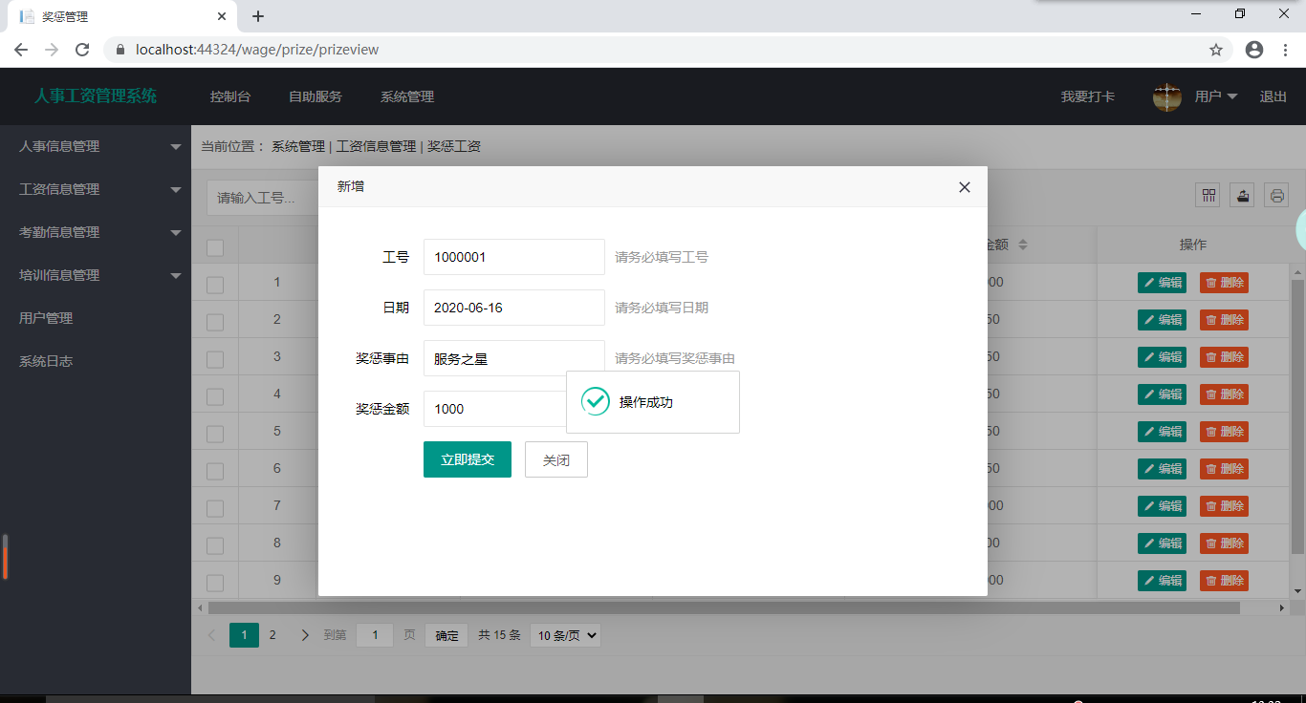Click the table's horizontal scrollbar

pos(724,607)
